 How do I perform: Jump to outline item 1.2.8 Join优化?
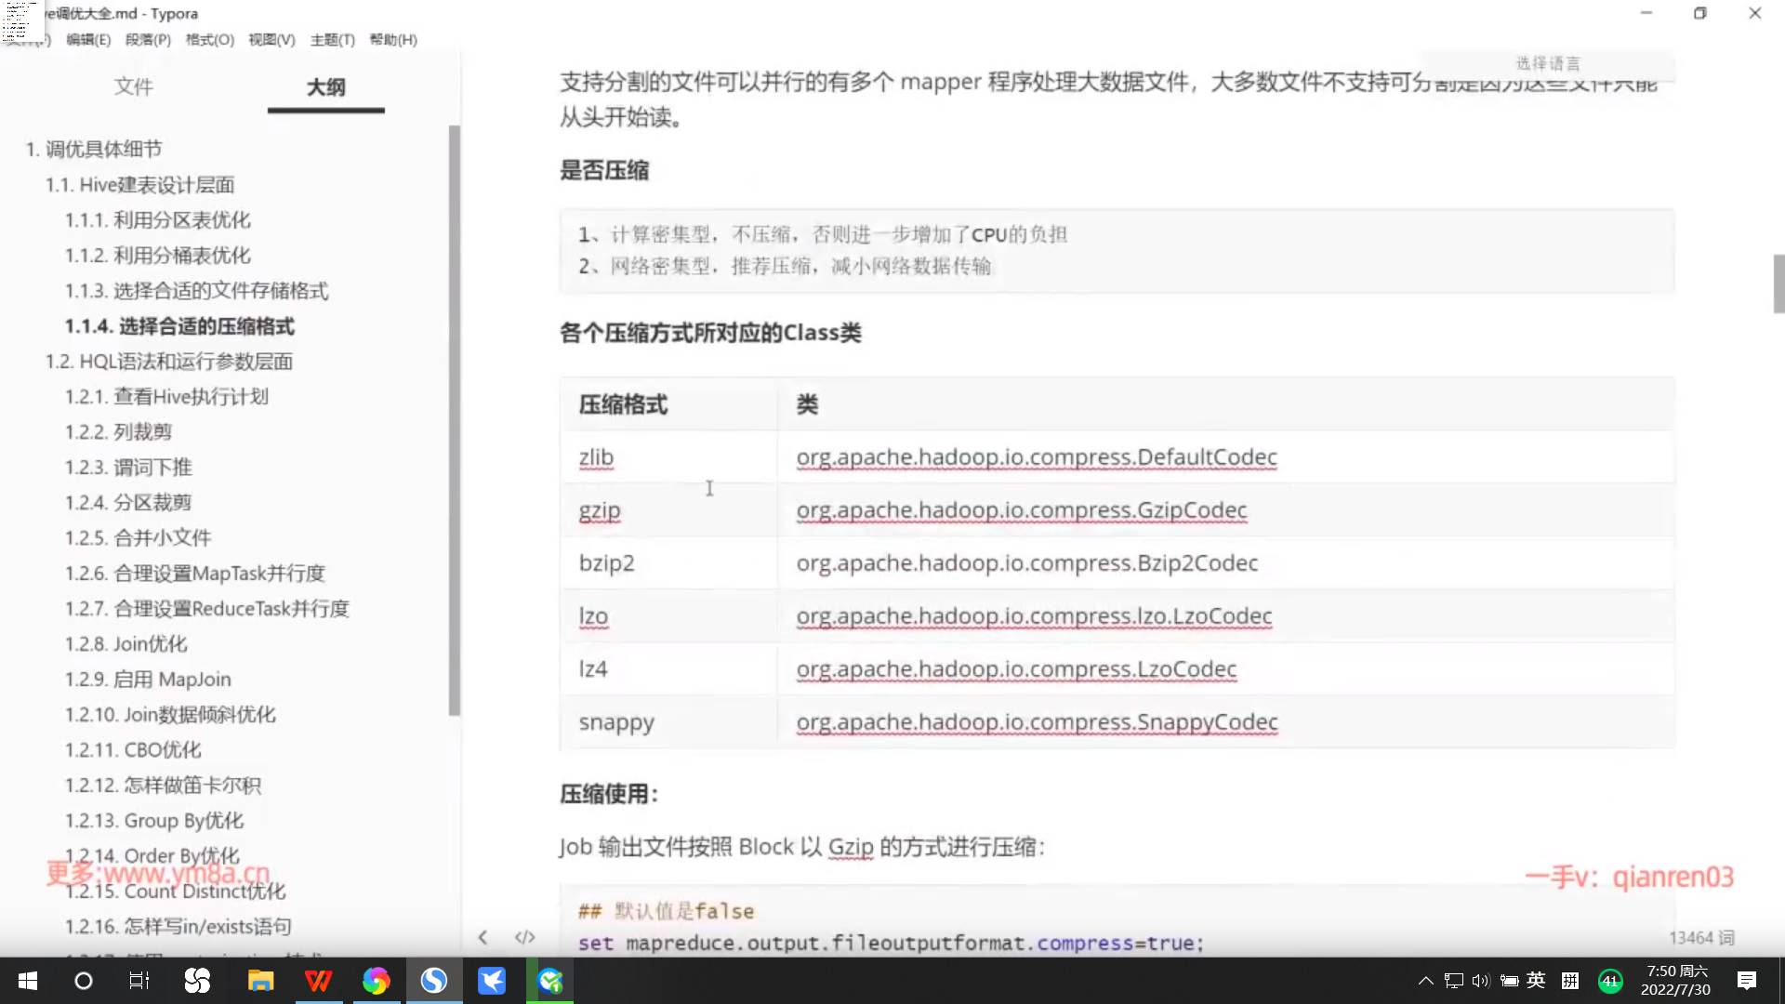click(126, 643)
